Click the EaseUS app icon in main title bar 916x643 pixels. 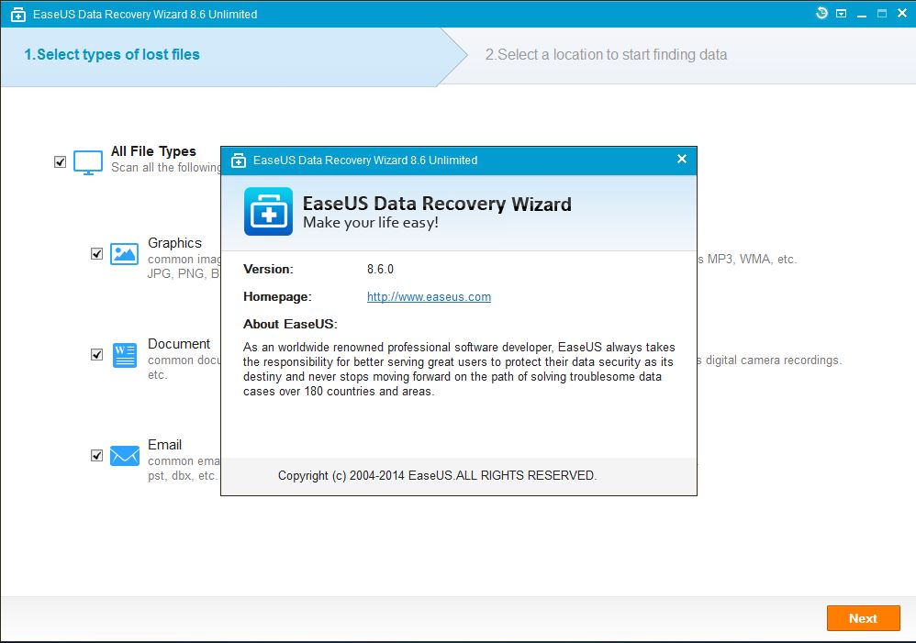[x=18, y=15]
